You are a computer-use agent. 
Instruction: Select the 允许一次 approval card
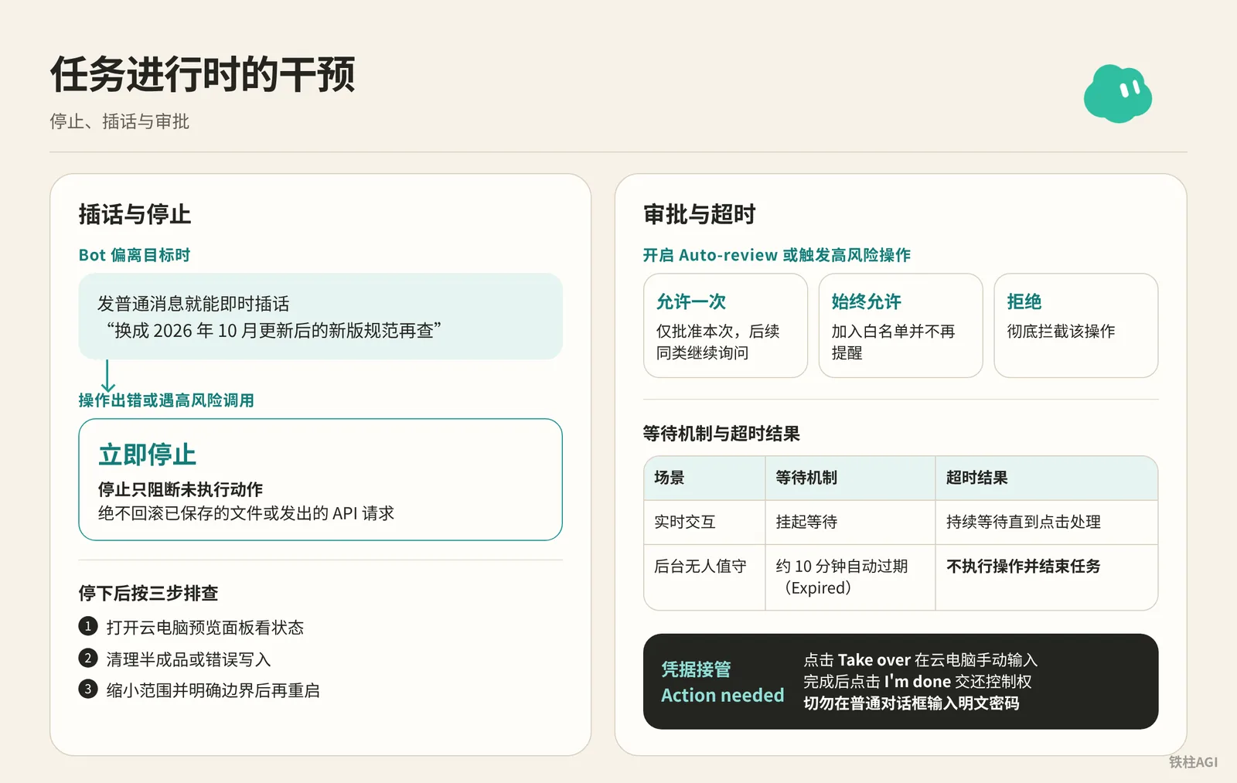pos(725,325)
